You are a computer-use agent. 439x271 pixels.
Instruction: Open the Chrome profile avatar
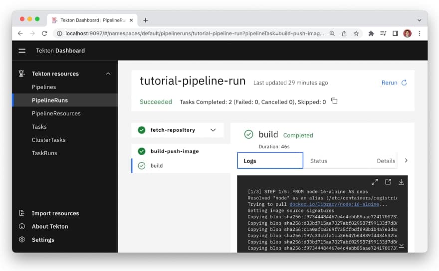pyautogui.click(x=408, y=33)
